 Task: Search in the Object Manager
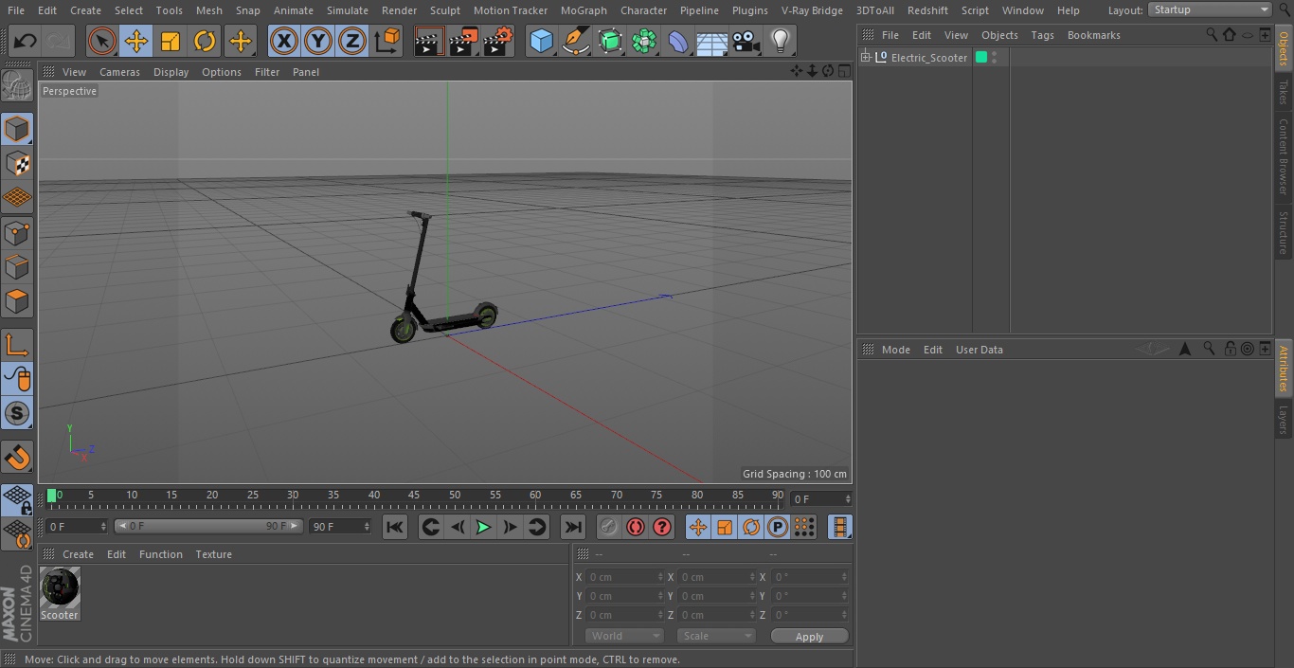pos(1212,34)
